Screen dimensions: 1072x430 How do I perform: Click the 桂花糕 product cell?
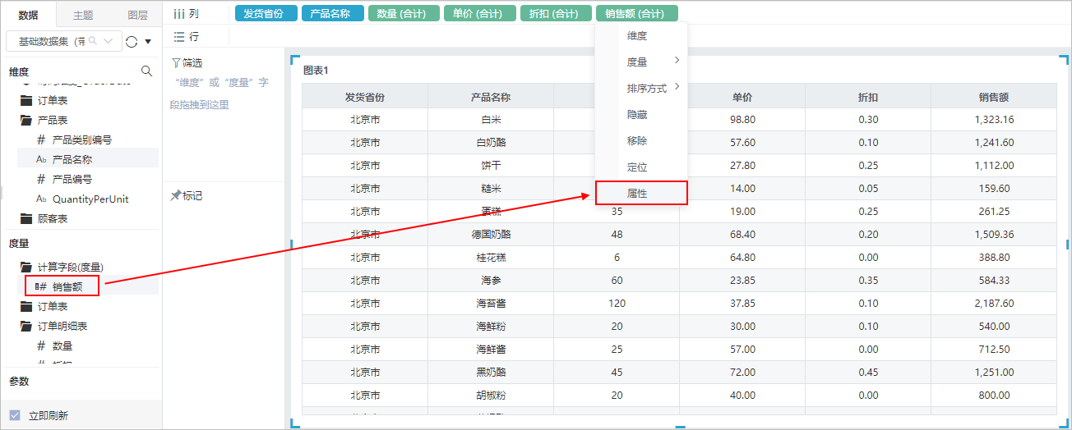[491, 258]
